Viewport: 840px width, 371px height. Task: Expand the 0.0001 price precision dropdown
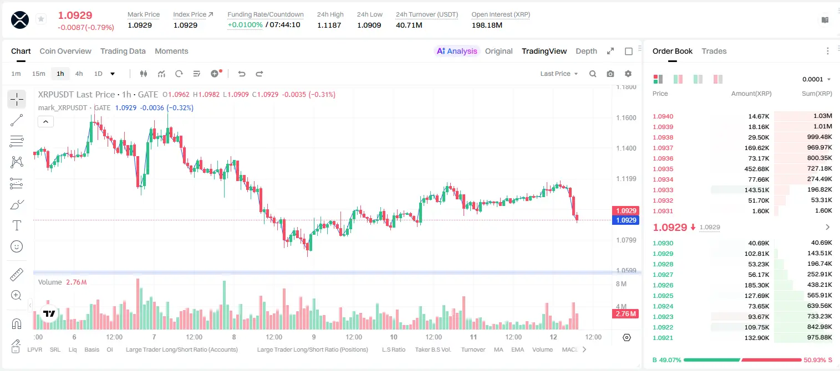[817, 79]
